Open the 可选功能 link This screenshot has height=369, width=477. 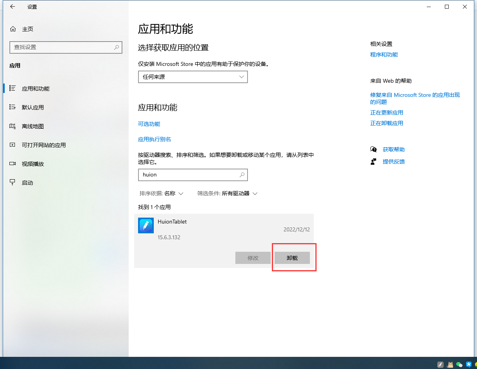pyautogui.click(x=149, y=124)
